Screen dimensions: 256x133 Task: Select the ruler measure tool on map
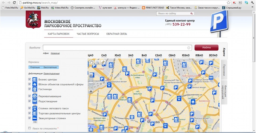tap(103, 62)
